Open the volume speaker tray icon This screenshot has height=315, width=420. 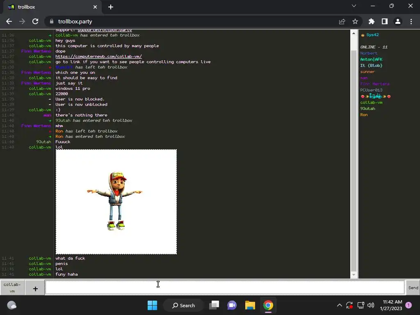click(x=371, y=305)
